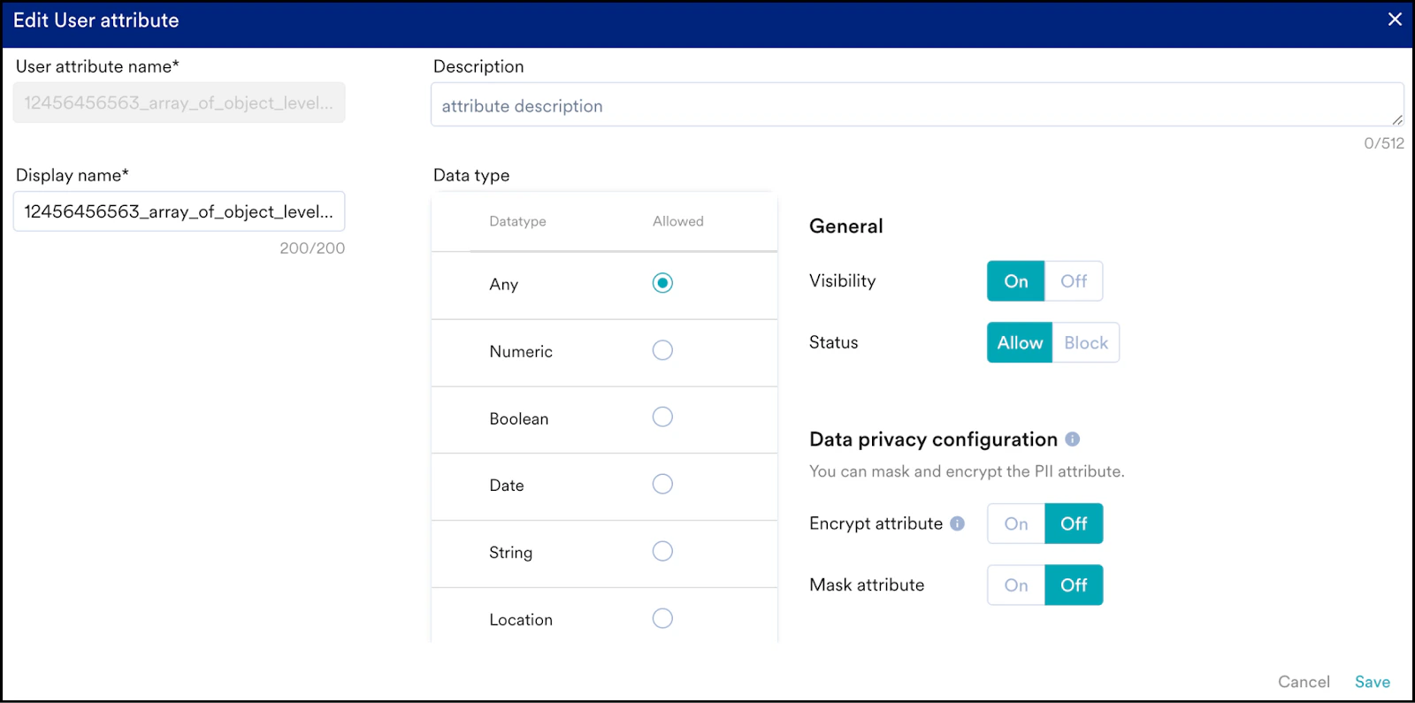This screenshot has height=703, width=1415.
Task: Grab the Description textarea resize handle
Action: pos(1396,119)
